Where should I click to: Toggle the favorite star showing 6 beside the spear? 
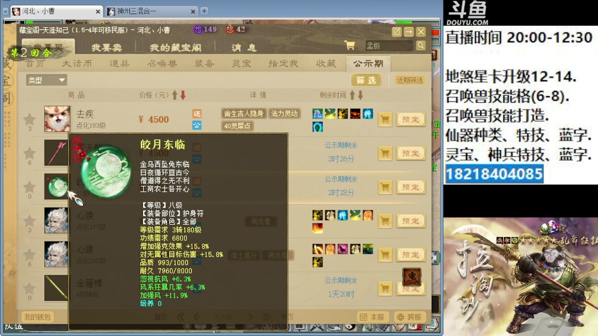pyautogui.click(x=29, y=153)
